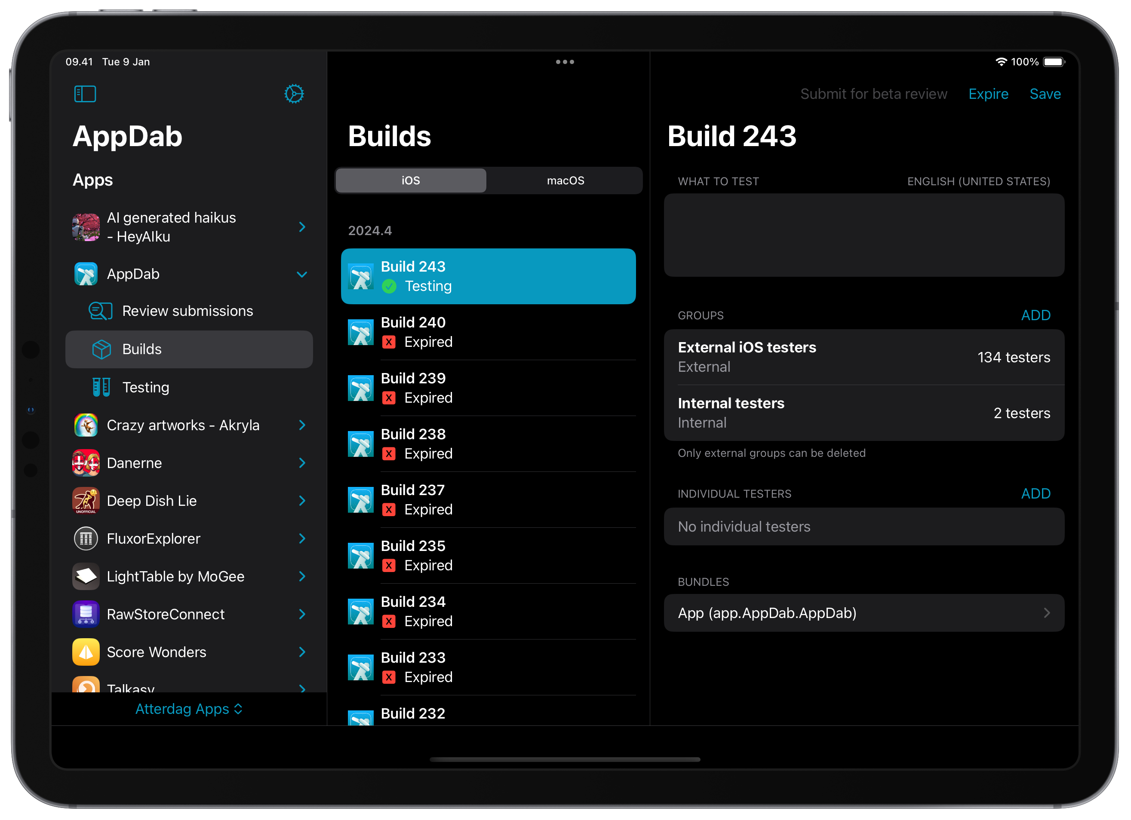
Task: Switch platform to iOS
Action: [x=410, y=181]
